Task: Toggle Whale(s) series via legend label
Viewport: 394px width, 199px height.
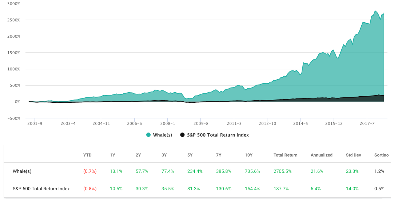Action: 163,135
